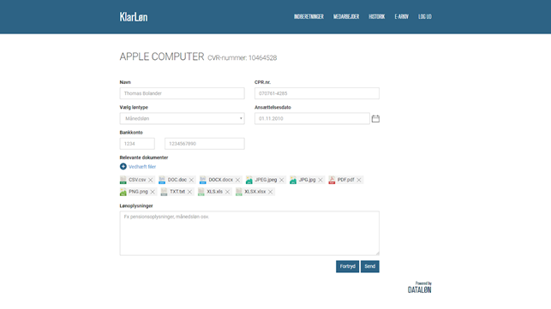The width and height of the screenshot is (551, 309).
Task: Click the Relevante dokumenter label
Action: [x=144, y=157]
